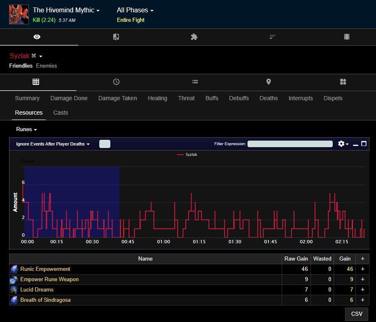This screenshot has height=322, width=376.
Task: Open the Runes resource dropdown
Action: (x=26, y=129)
